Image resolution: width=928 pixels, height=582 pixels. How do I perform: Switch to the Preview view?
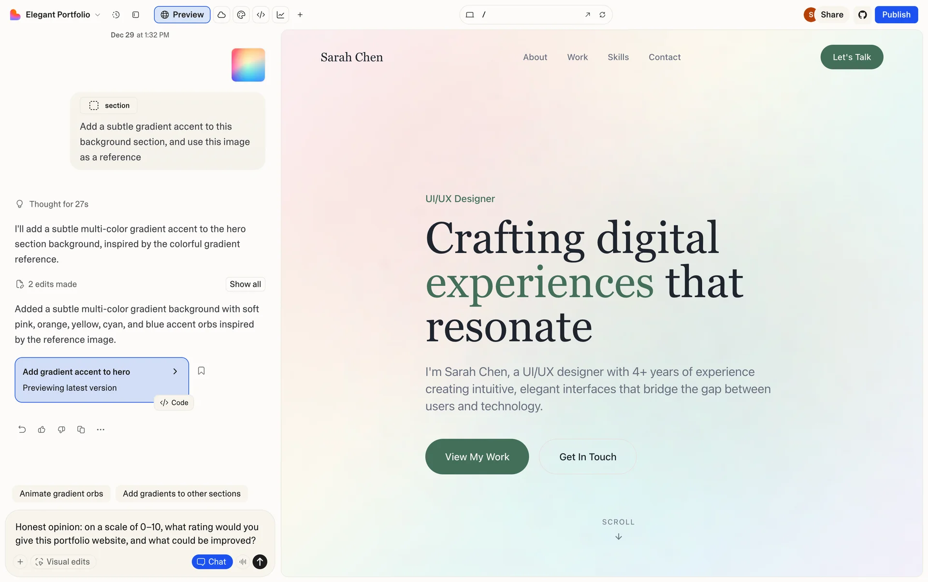(182, 15)
